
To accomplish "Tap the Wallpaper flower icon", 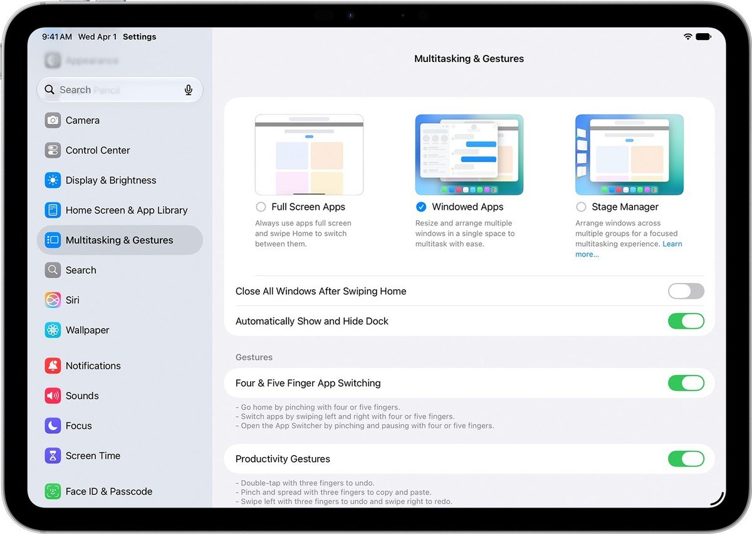I will coord(53,331).
